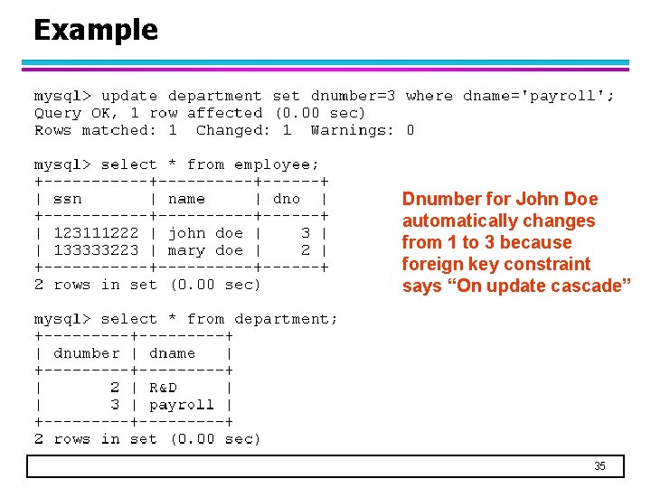The width and height of the screenshot is (651, 488).
Task: Click the "ssn" column header
Action: click(x=68, y=199)
